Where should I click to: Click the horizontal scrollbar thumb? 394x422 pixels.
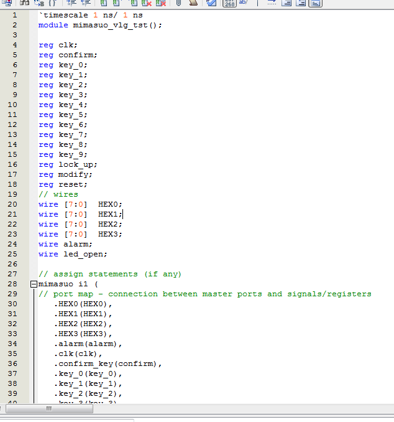coord(50,408)
